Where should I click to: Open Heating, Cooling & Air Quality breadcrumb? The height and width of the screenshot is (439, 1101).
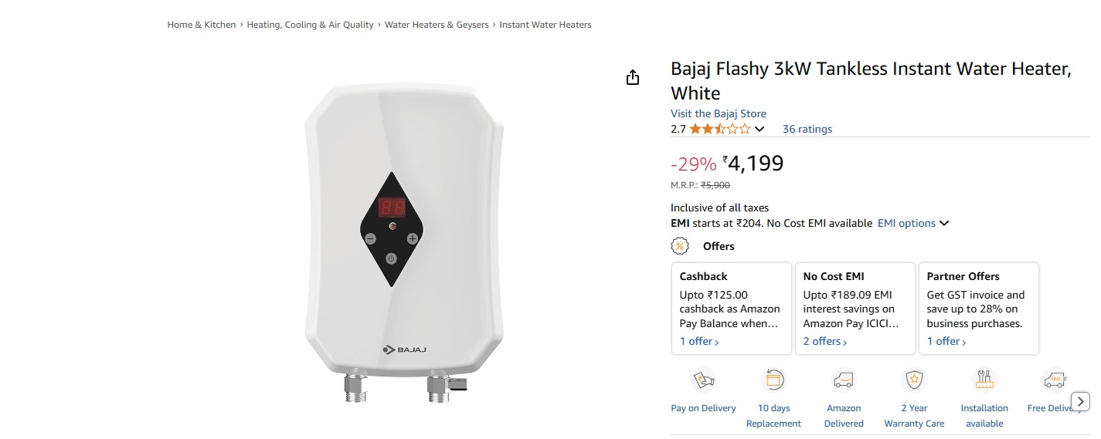point(310,25)
